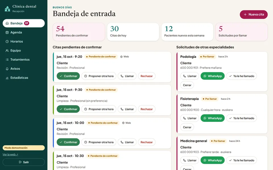Click the jue, 15 oct · 10:30 heading

(x=70, y=156)
